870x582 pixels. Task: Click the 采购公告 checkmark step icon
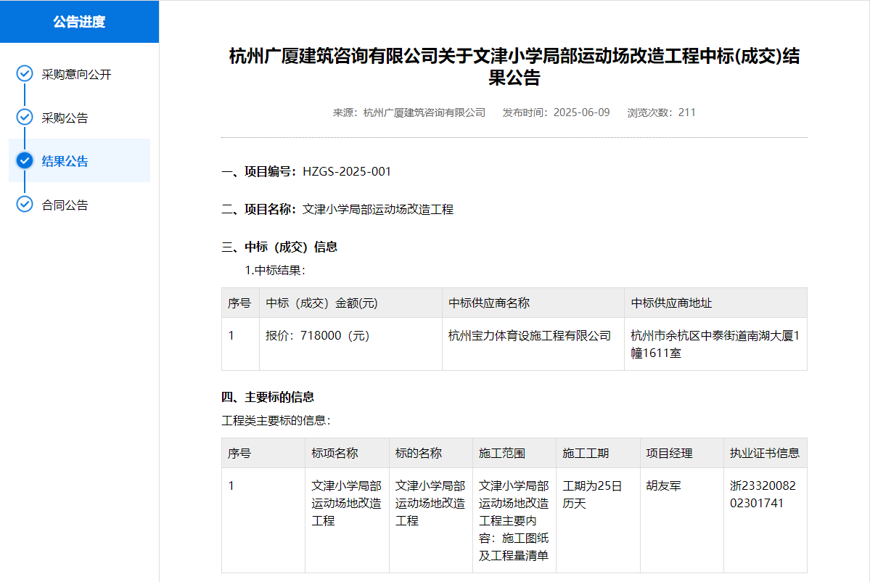pos(25,118)
